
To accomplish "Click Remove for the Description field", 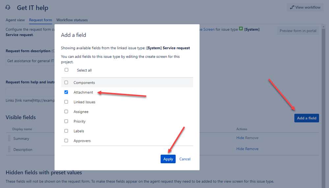I will (x=252, y=149).
